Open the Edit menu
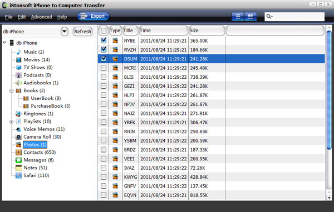This screenshot has height=212, width=334. 22,17
